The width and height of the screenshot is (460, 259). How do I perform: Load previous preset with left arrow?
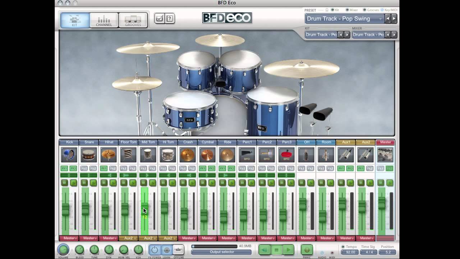click(388, 19)
